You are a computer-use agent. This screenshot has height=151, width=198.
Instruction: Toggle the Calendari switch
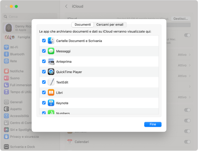187,142
